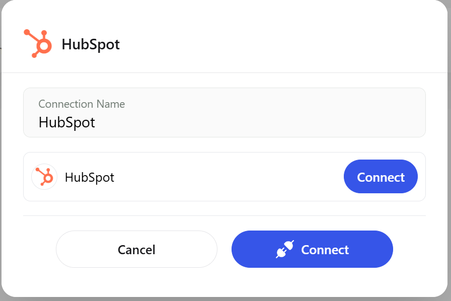
Task: Click the large HubSpot logo in header
Action: pos(38,43)
